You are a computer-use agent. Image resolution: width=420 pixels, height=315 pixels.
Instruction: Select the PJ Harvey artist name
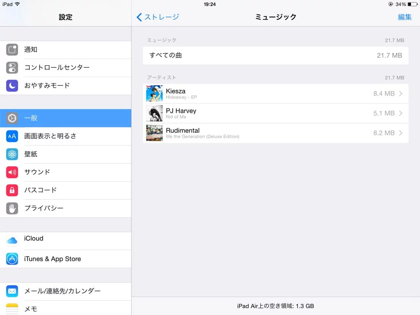tap(181, 111)
